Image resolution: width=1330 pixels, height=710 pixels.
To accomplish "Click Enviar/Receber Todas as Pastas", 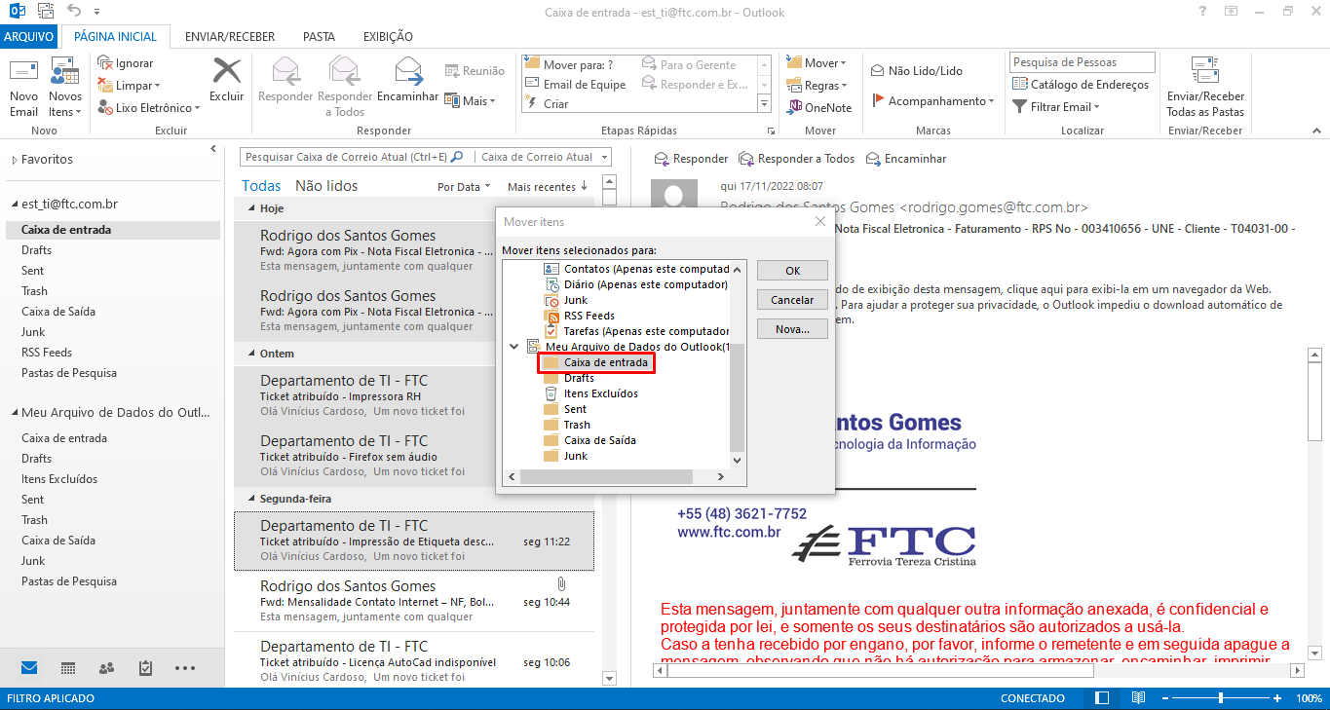I will click(1205, 88).
